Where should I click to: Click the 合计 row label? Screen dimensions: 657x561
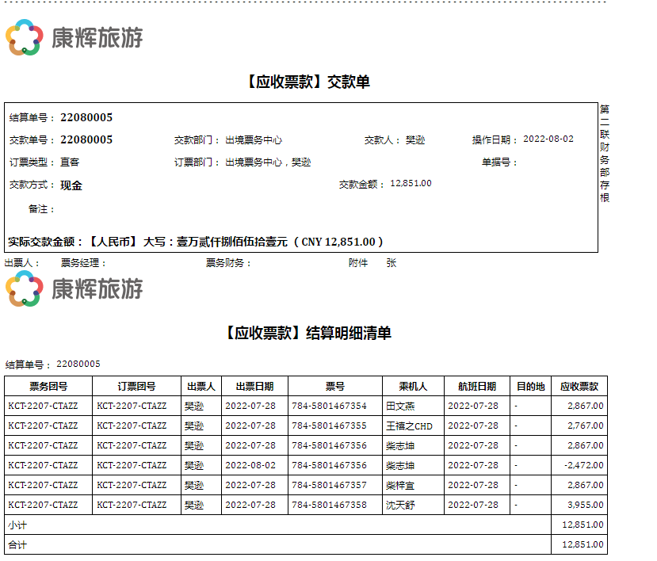pos(17,545)
